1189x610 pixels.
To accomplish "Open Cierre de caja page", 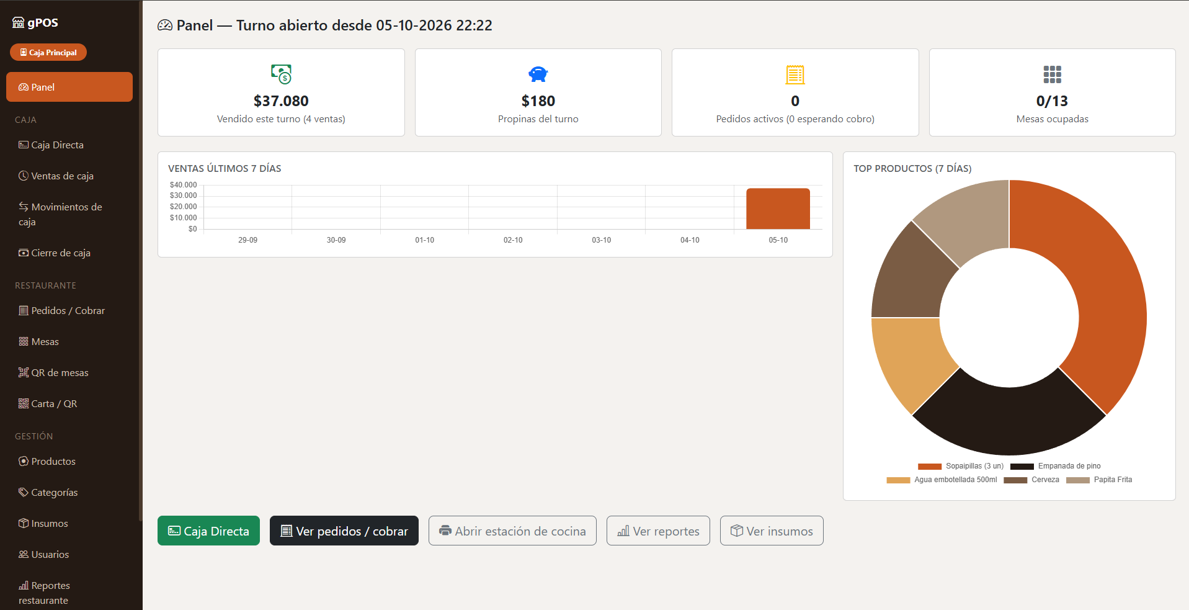I will pos(69,253).
